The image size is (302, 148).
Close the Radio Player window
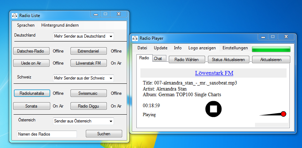coord(286,37)
